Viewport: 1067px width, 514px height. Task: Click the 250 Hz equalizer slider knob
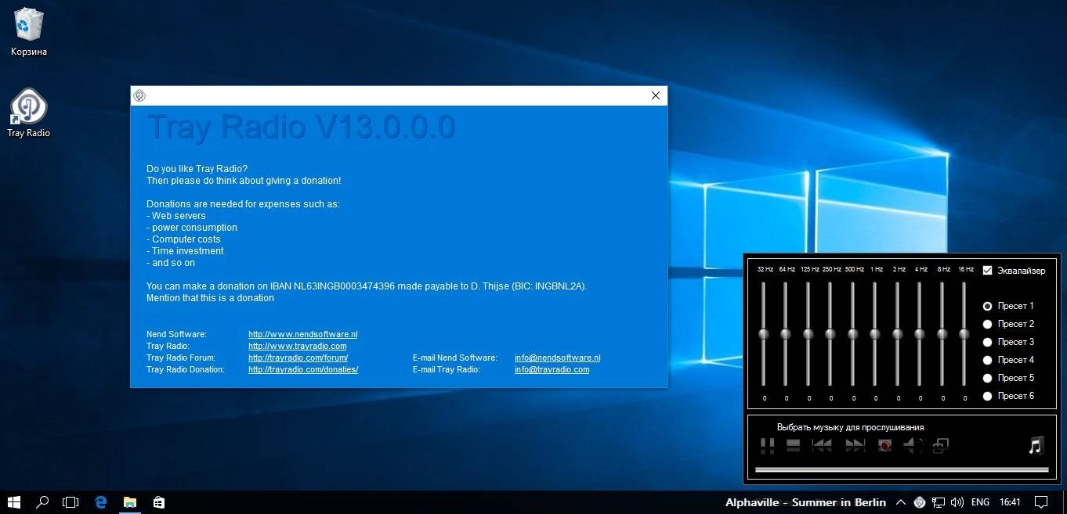point(830,334)
